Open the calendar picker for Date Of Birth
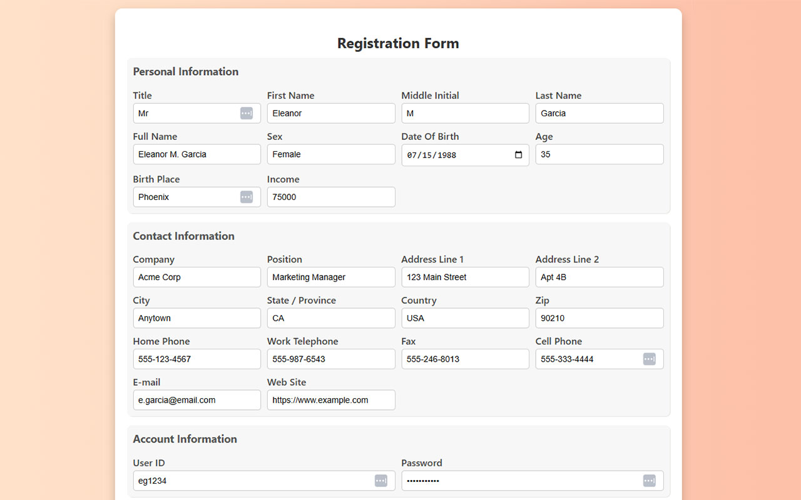Image resolution: width=801 pixels, height=500 pixels. point(518,154)
